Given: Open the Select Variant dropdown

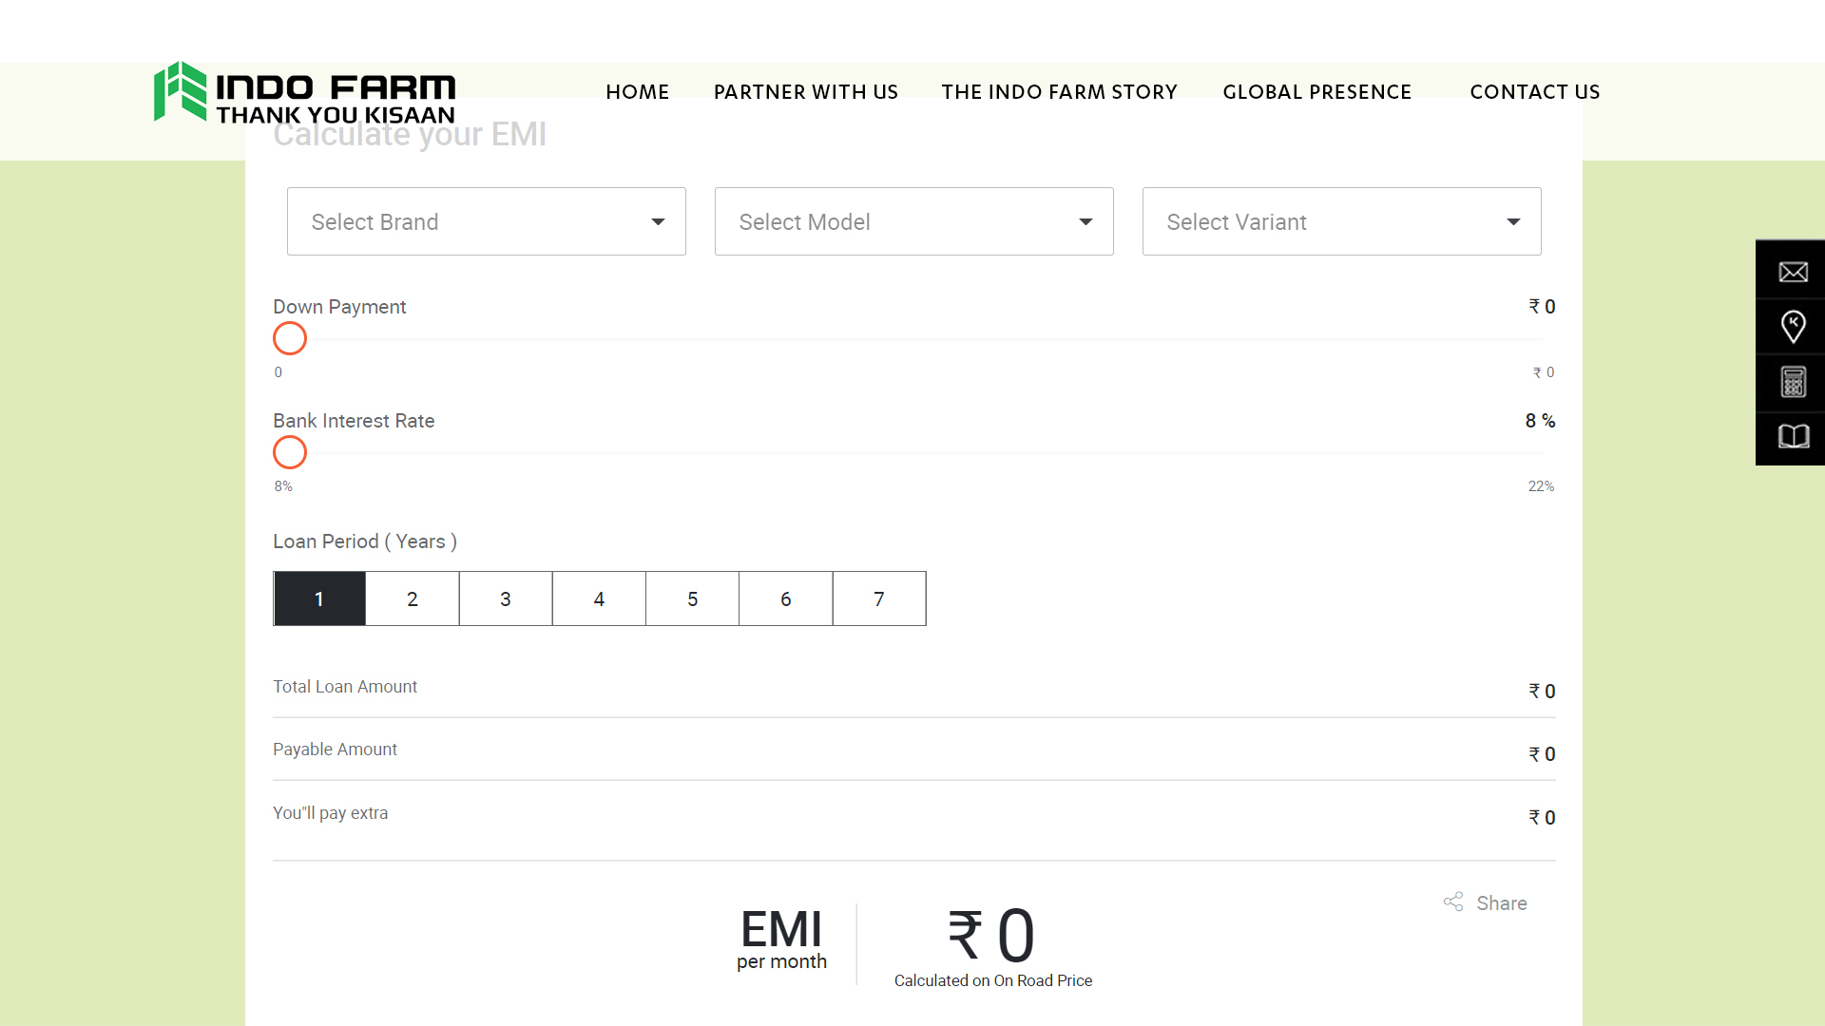Looking at the screenshot, I should point(1342,221).
